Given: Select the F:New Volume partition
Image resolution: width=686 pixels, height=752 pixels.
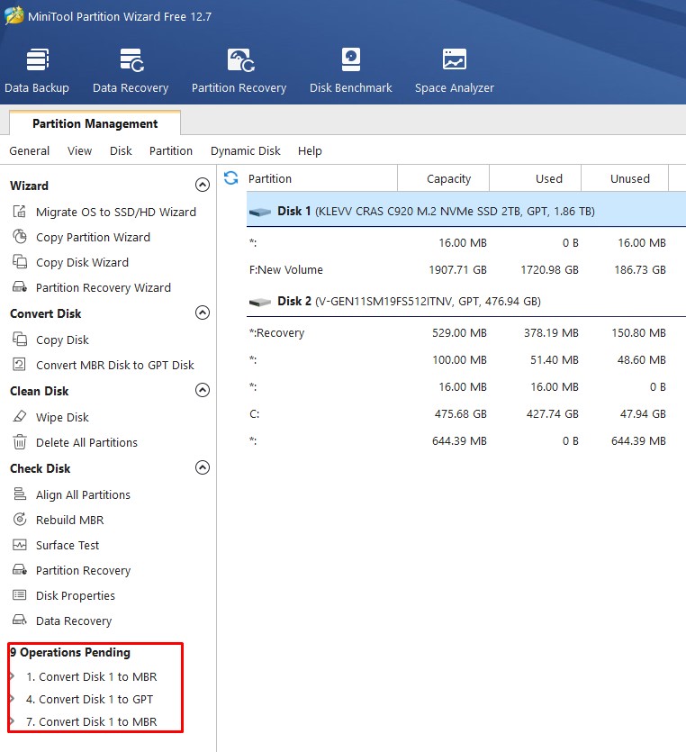Looking at the screenshot, I should point(466,269).
